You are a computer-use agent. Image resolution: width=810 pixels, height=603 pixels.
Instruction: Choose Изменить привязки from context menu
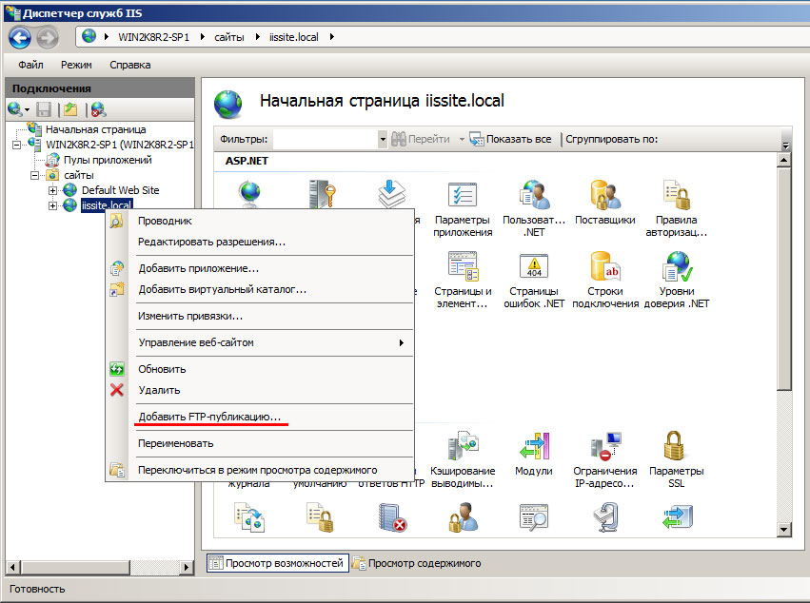pos(190,316)
